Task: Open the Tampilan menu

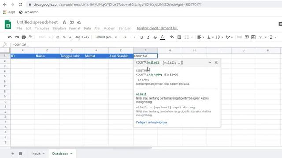Action: click(42, 28)
